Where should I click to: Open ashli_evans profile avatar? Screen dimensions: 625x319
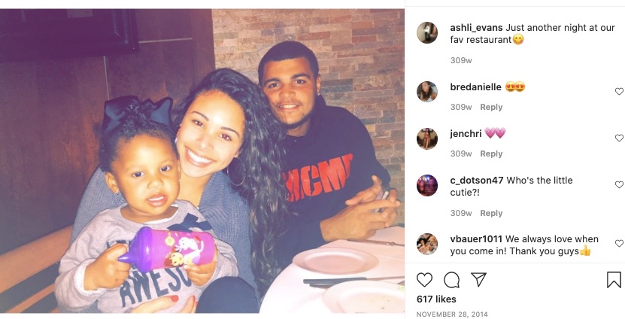point(427,32)
